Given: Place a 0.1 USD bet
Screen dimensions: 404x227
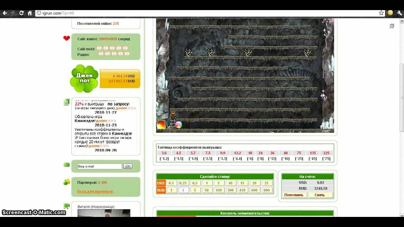Looking at the screenshot, I should click(171, 183).
